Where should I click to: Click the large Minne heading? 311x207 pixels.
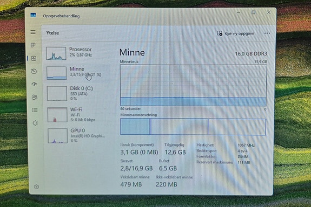(x=132, y=52)
